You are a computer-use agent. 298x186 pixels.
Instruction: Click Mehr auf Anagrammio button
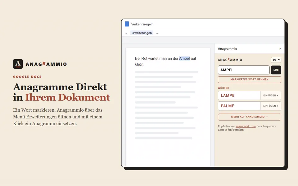pyautogui.click(x=249, y=117)
